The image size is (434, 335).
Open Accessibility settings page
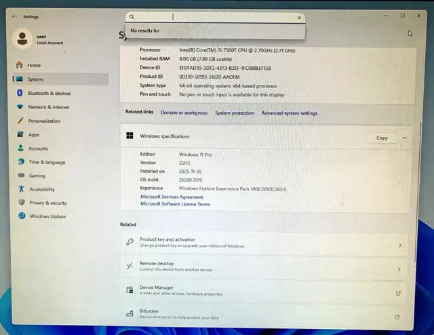click(61, 189)
